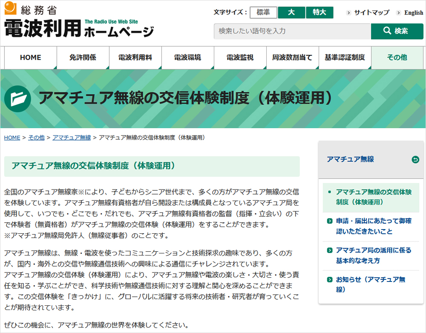The image size is (426, 333).
Task: Switch font size to 大
Action: (291, 12)
